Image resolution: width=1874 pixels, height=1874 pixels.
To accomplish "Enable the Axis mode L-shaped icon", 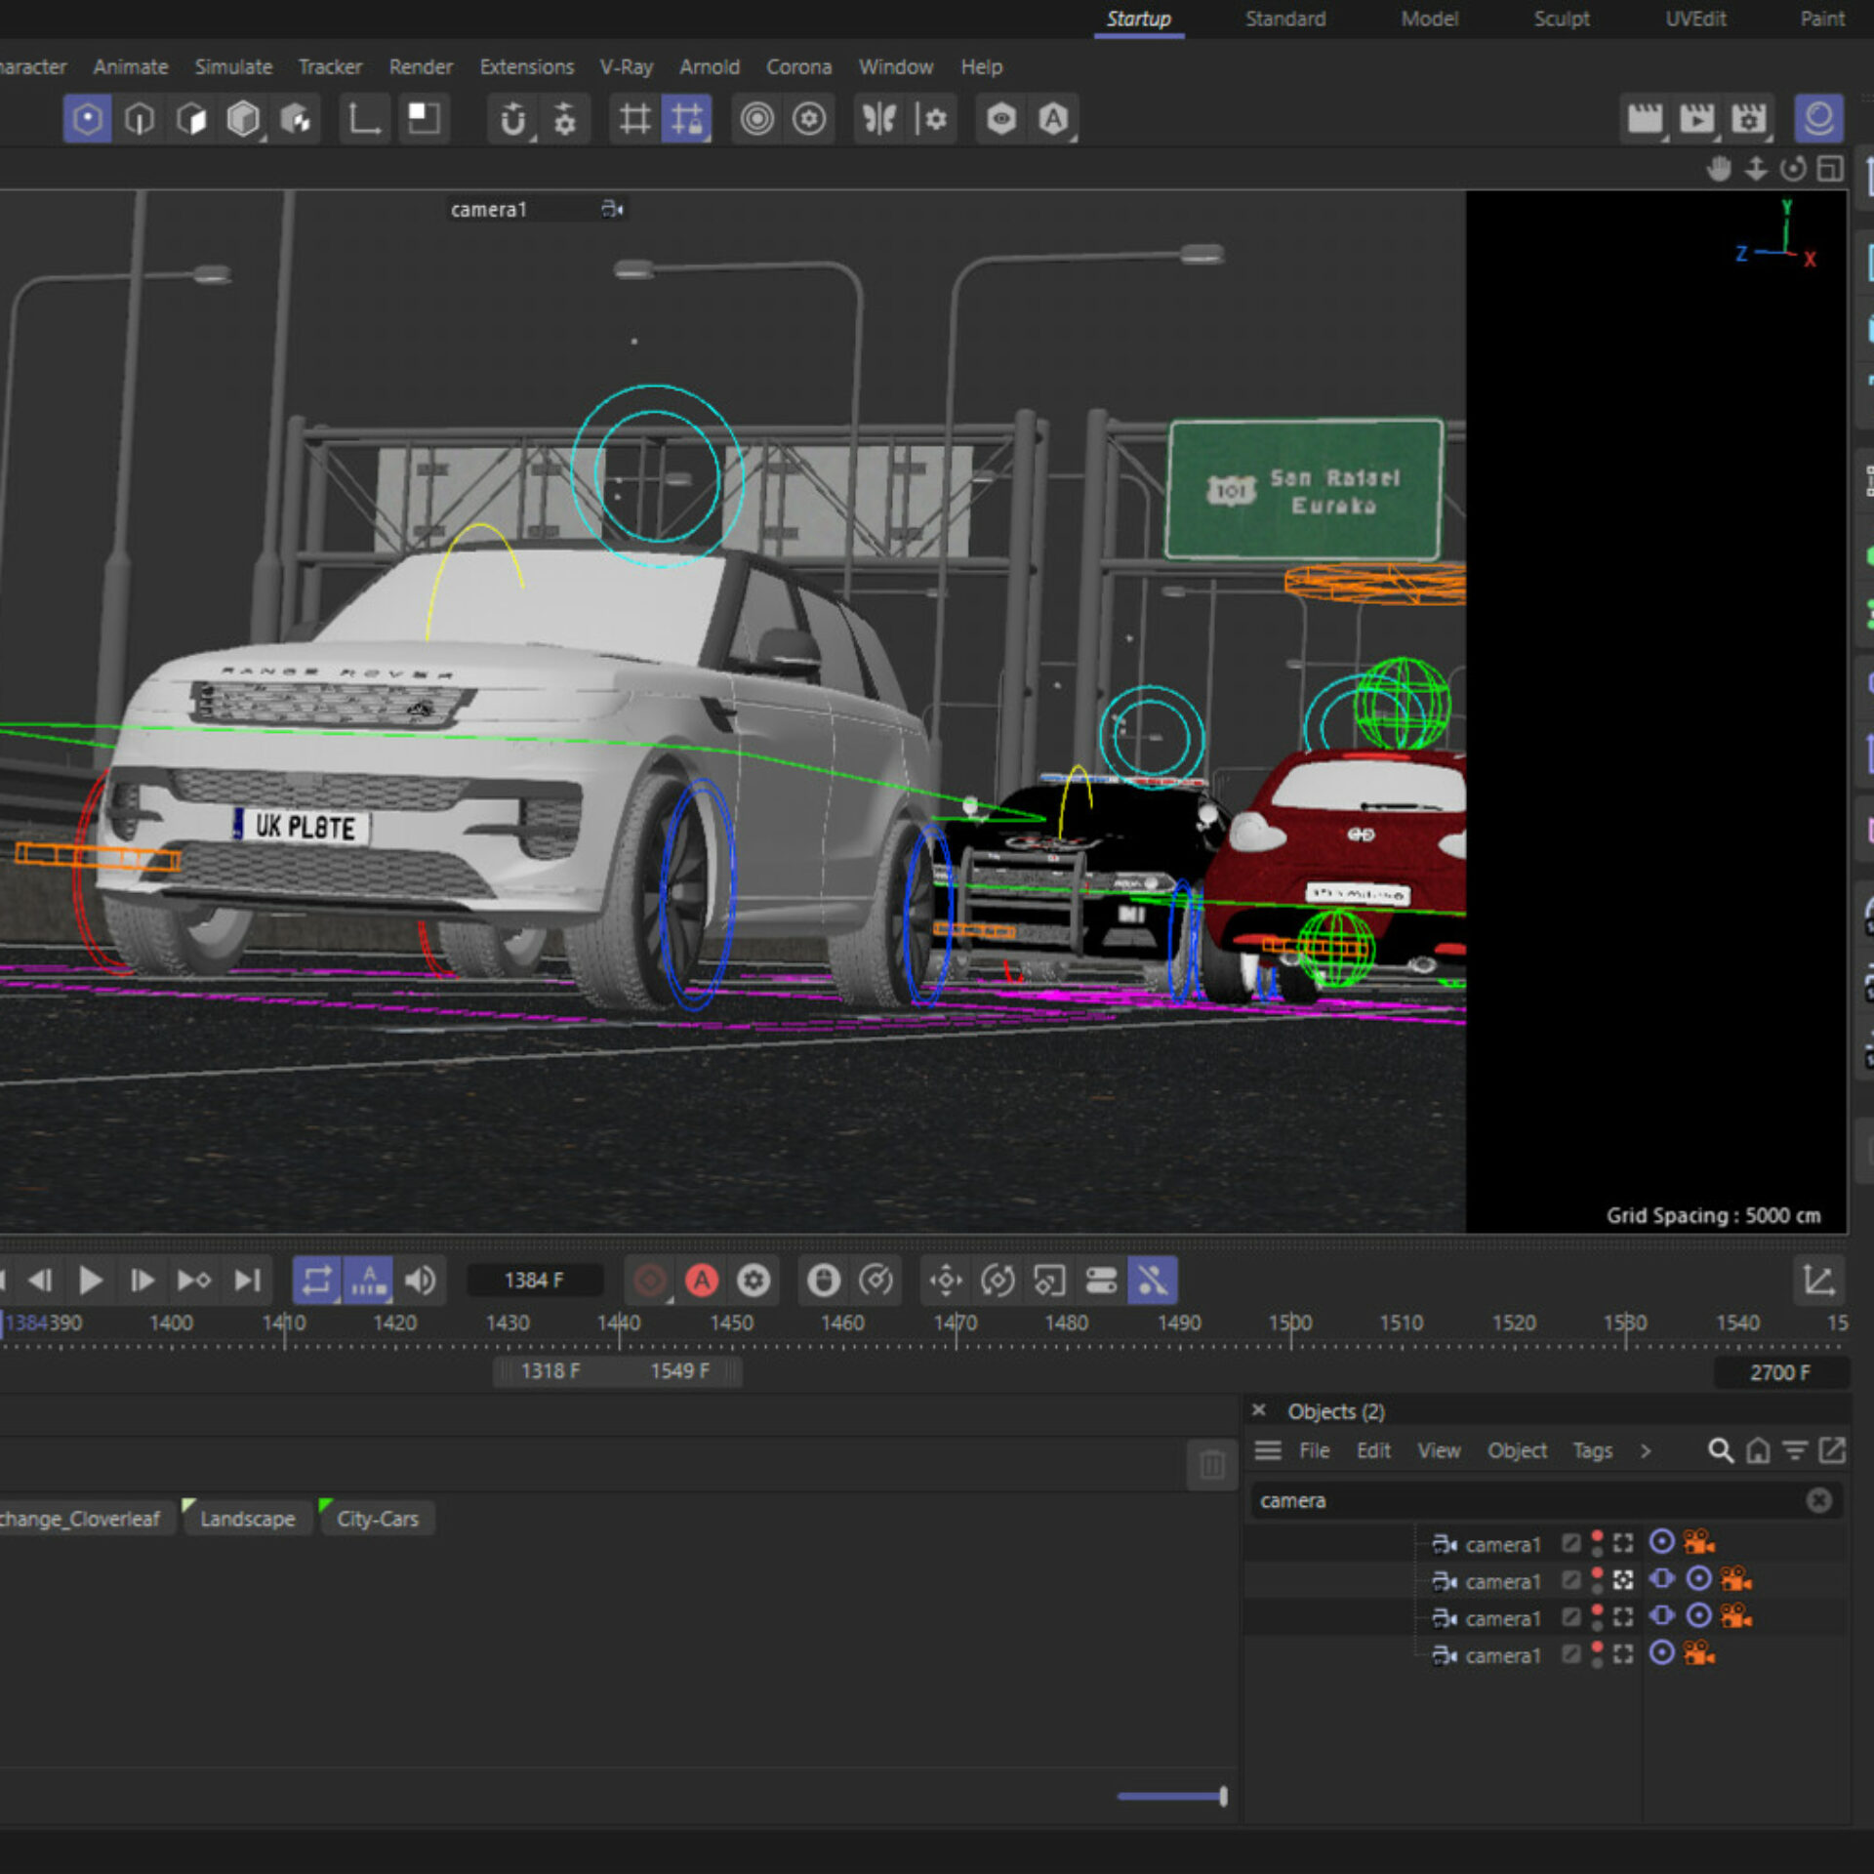I will click(x=365, y=119).
